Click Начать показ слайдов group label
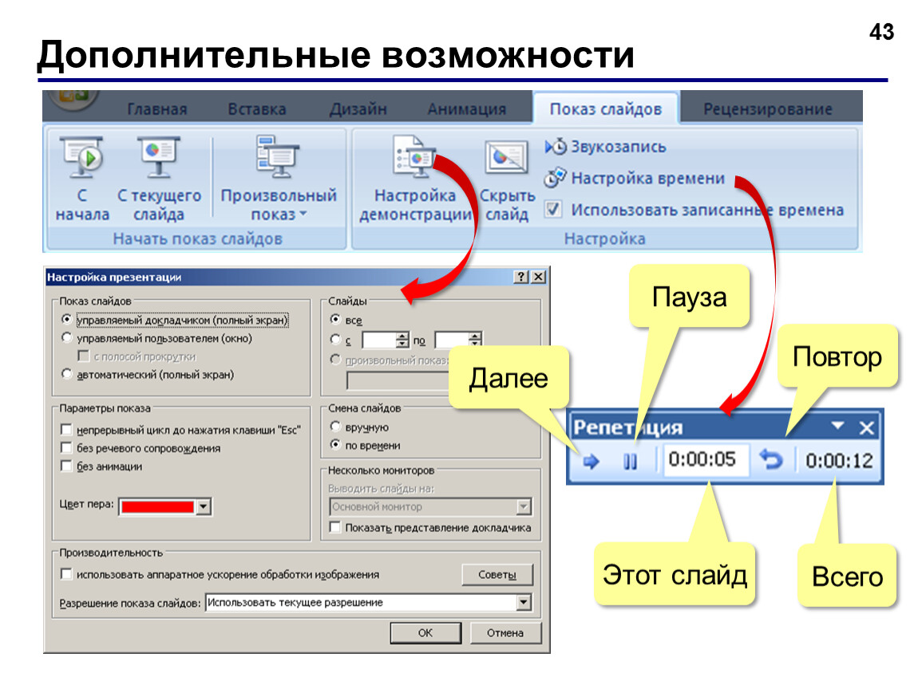The height and width of the screenshot is (689, 918). pyautogui.click(x=197, y=238)
